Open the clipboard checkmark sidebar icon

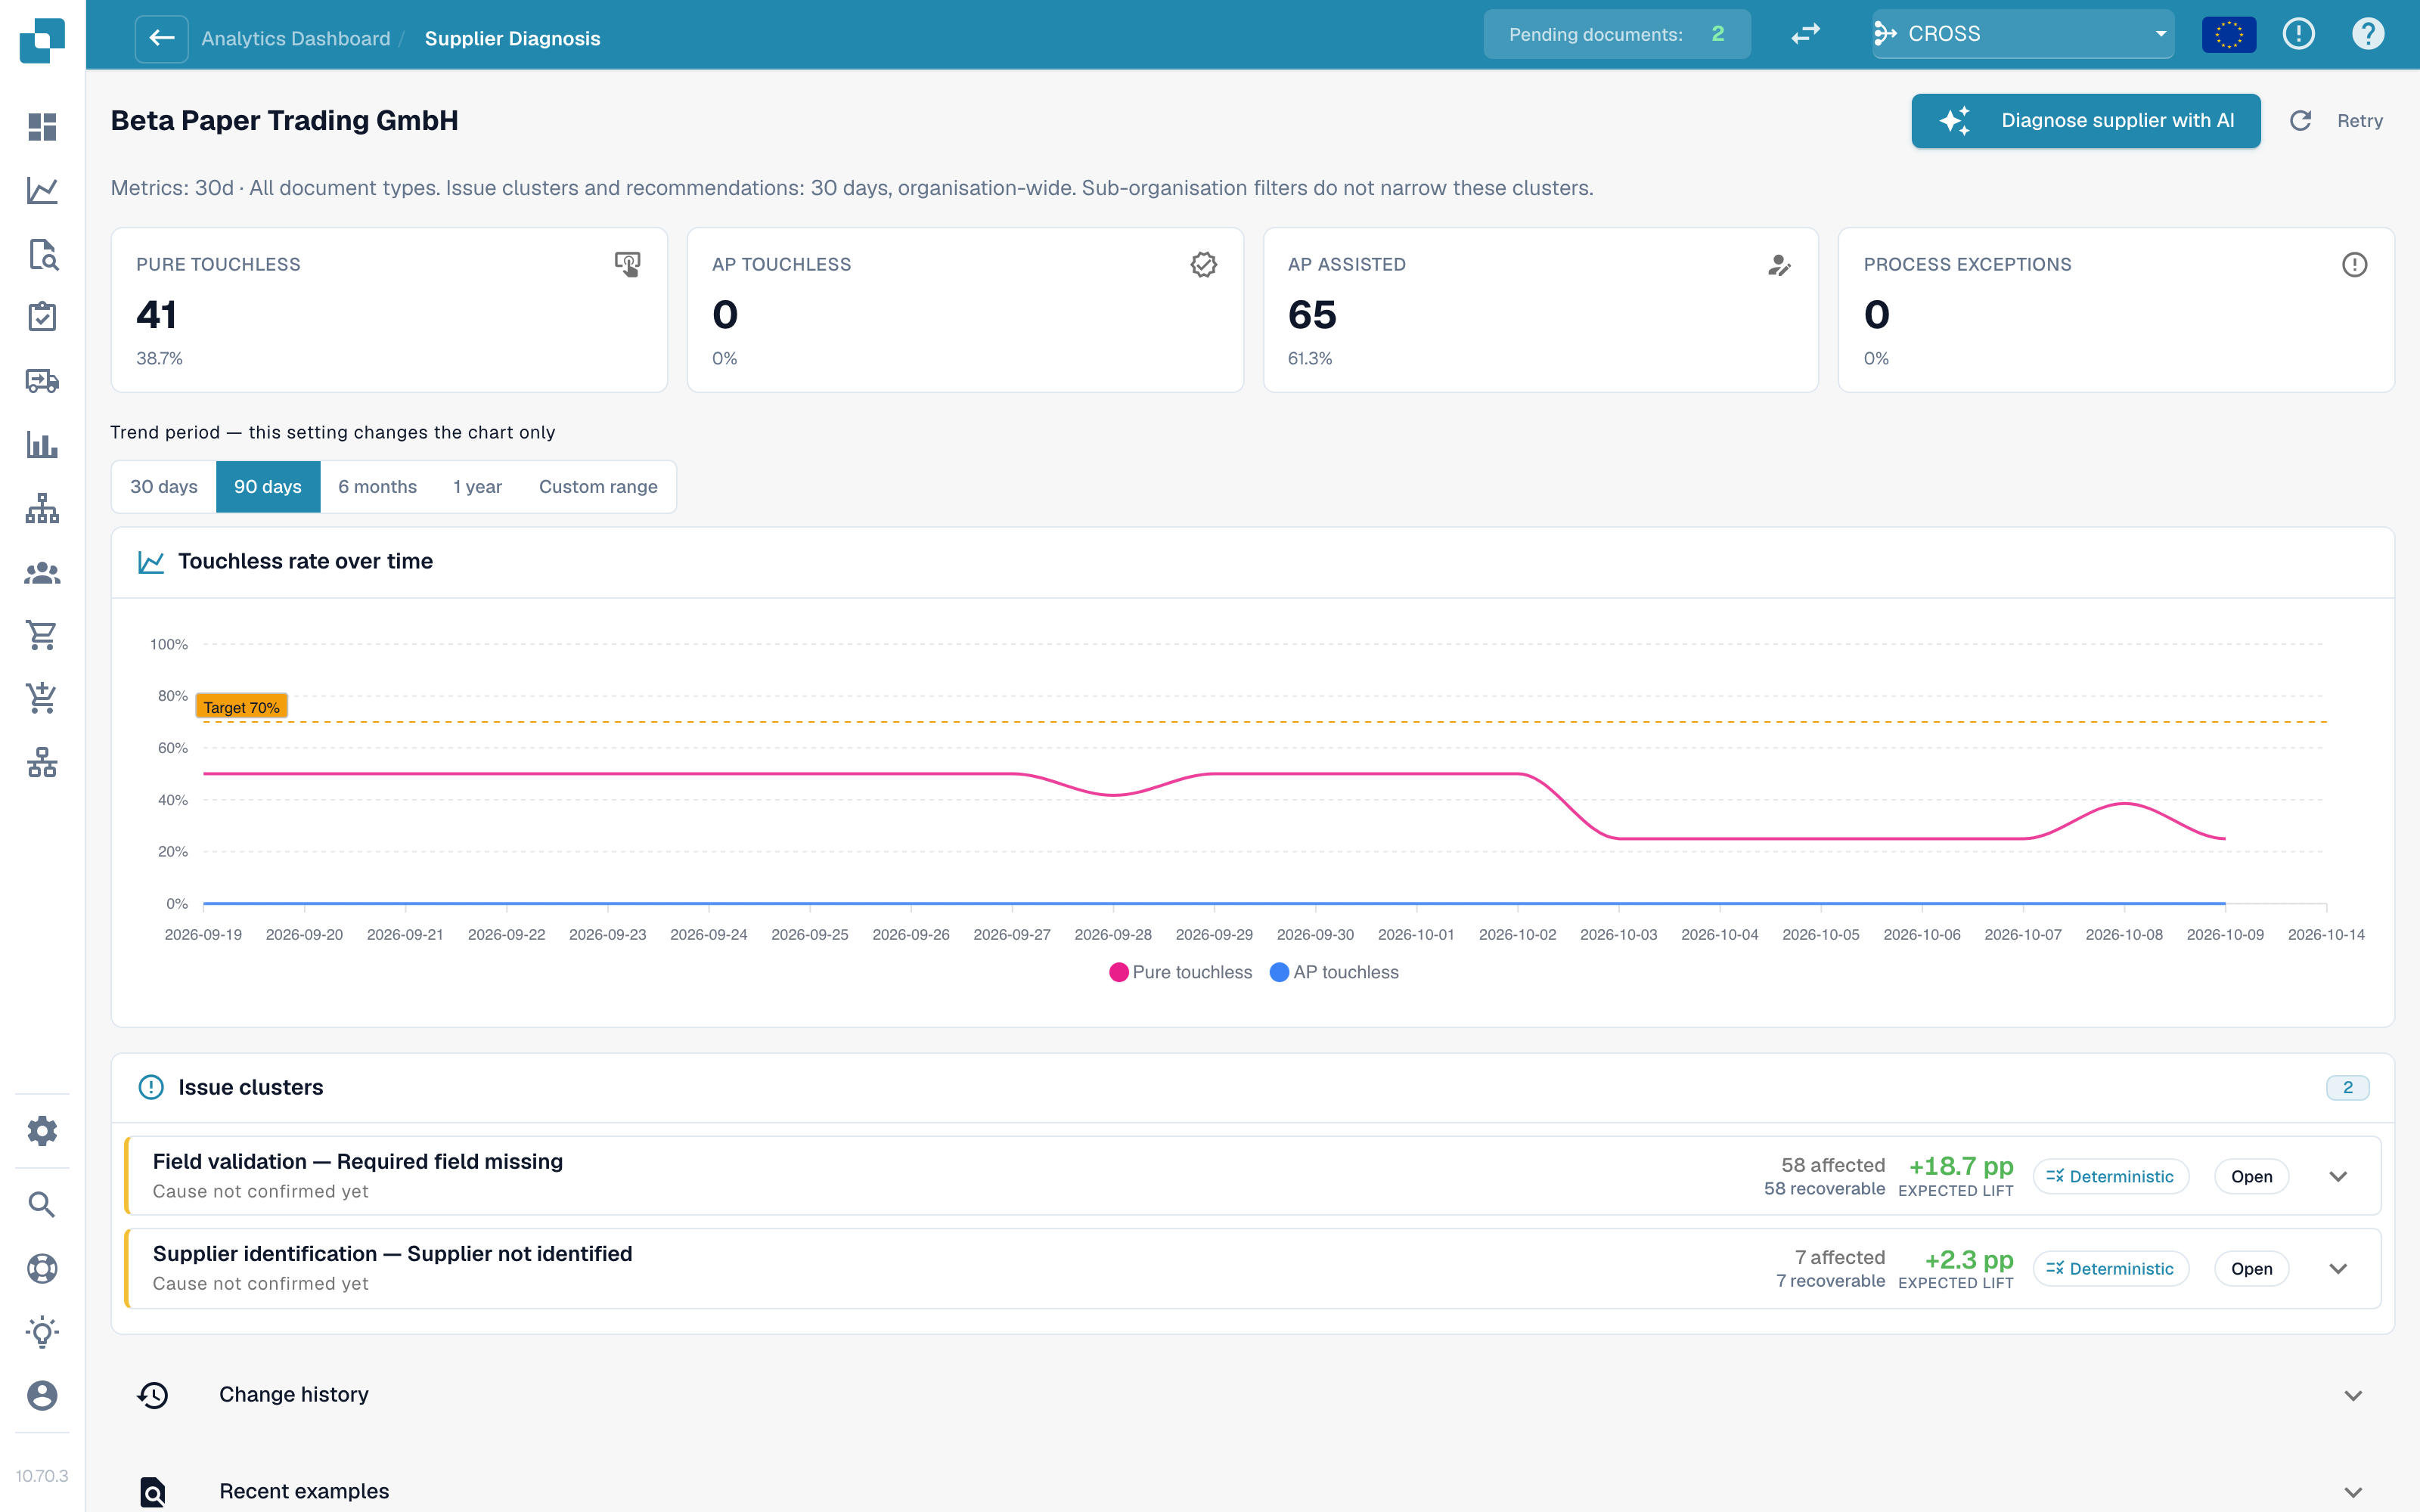42,317
